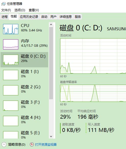Open the 文件(F) menu

coord(6,10)
